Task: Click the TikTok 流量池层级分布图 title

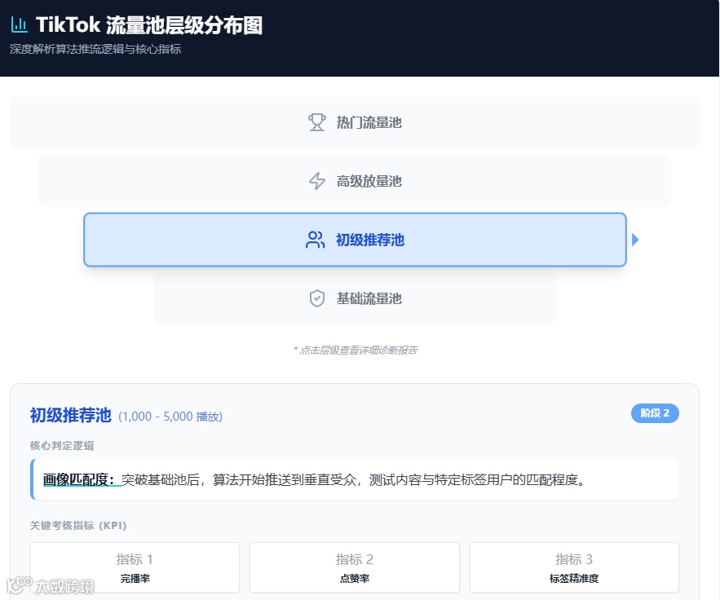Action: pos(149,24)
